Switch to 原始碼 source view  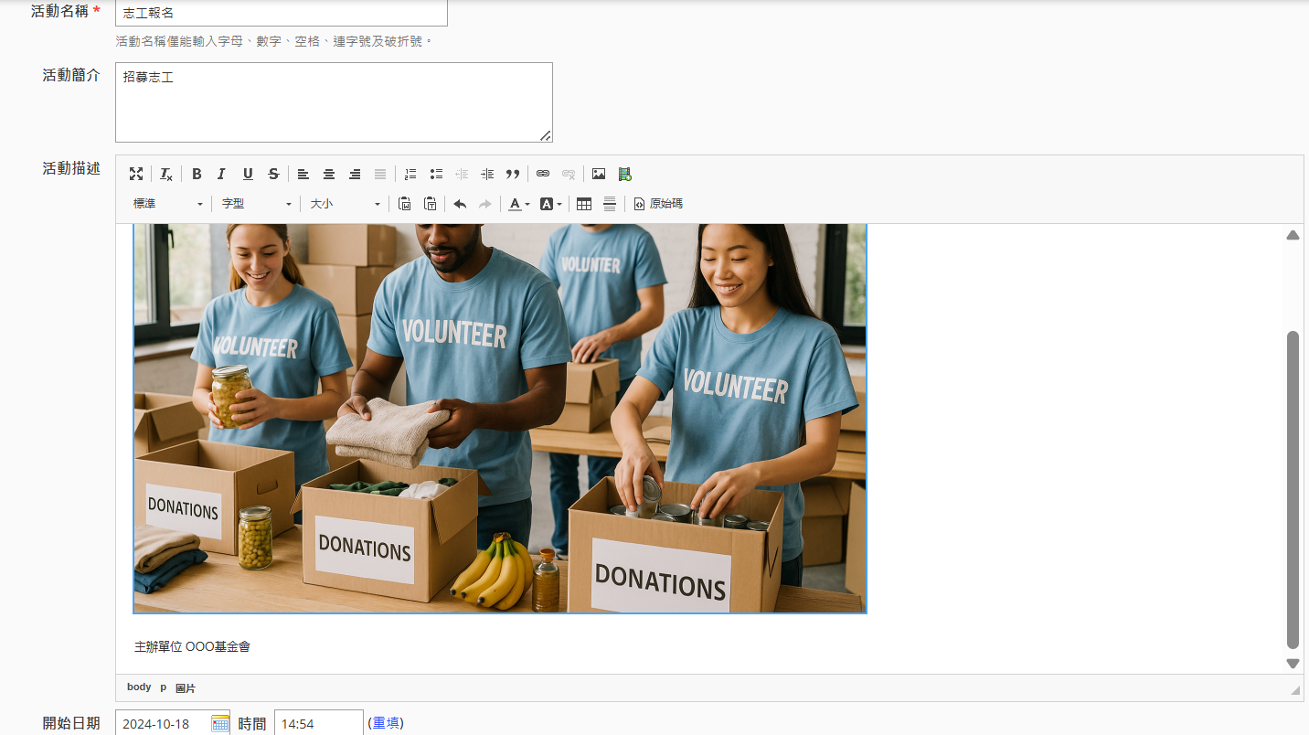coord(658,204)
